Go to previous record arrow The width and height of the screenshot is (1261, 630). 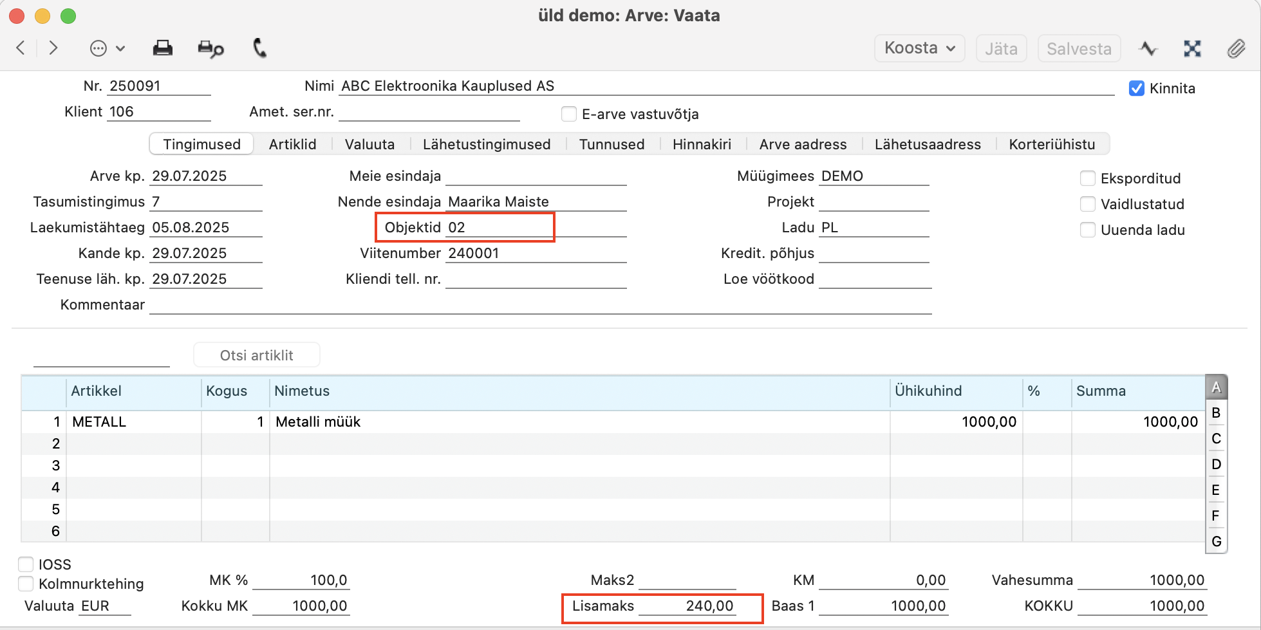coord(21,48)
